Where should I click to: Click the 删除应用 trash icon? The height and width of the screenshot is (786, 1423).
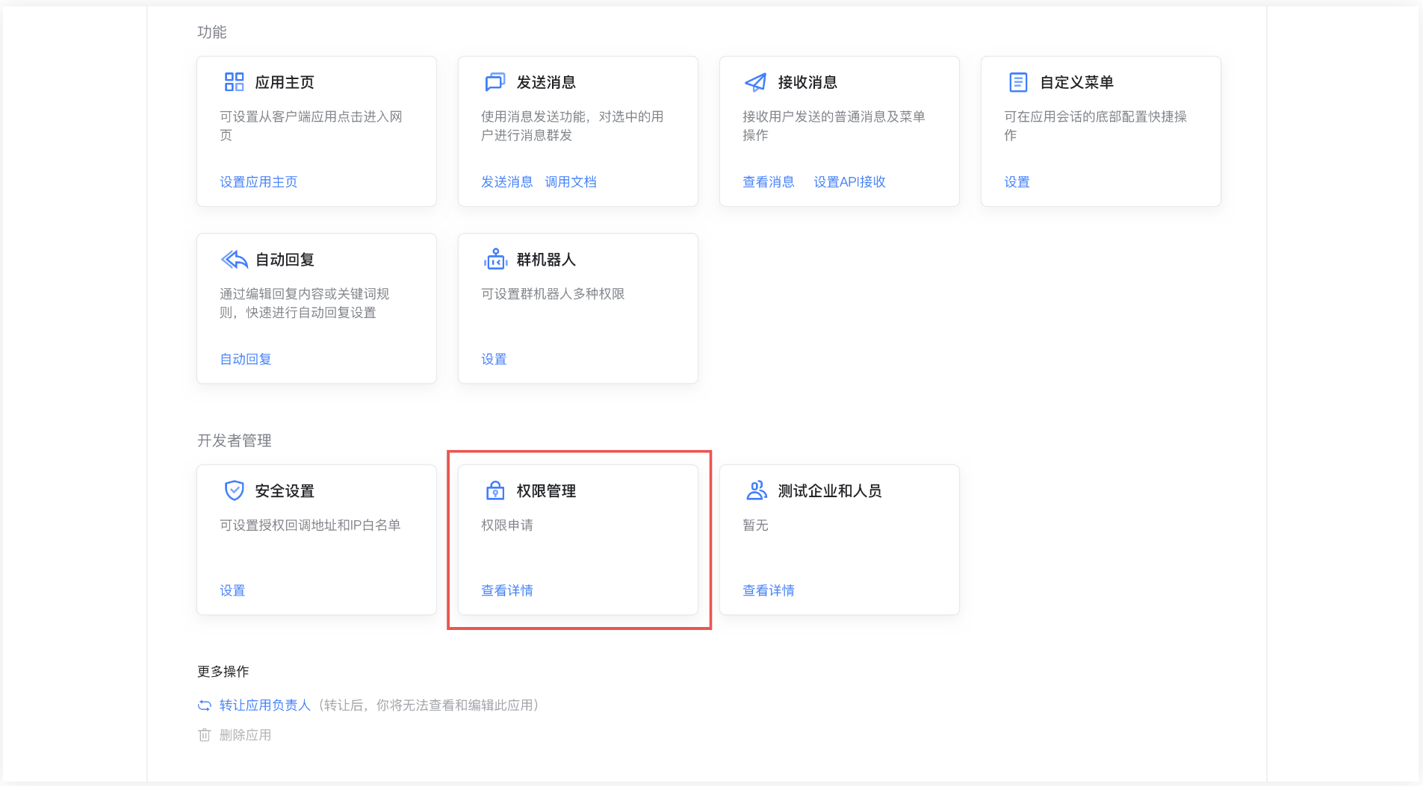pos(205,734)
